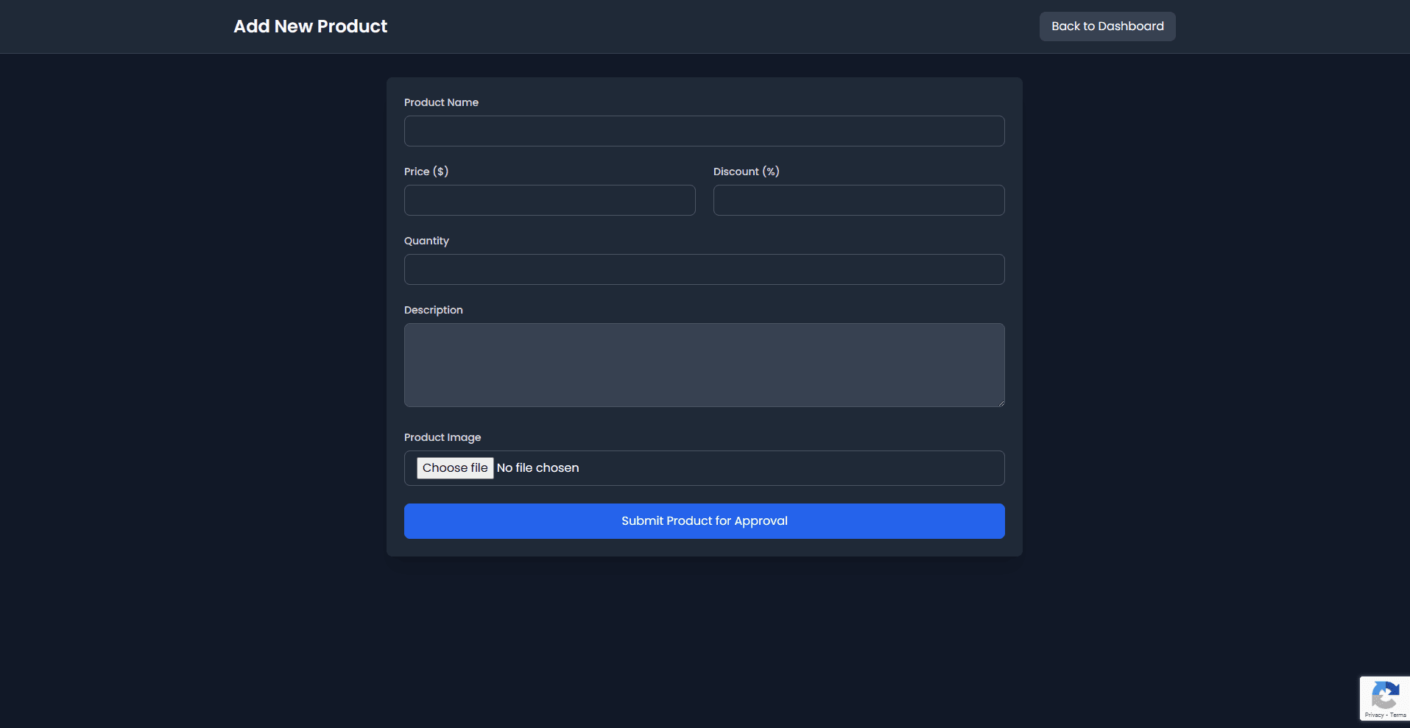Image resolution: width=1410 pixels, height=728 pixels.
Task: Click the Price ($) label
Action: coord(426,171)
